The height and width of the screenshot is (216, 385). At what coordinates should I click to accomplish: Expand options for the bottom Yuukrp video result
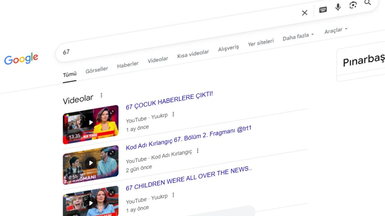(173, 195)
